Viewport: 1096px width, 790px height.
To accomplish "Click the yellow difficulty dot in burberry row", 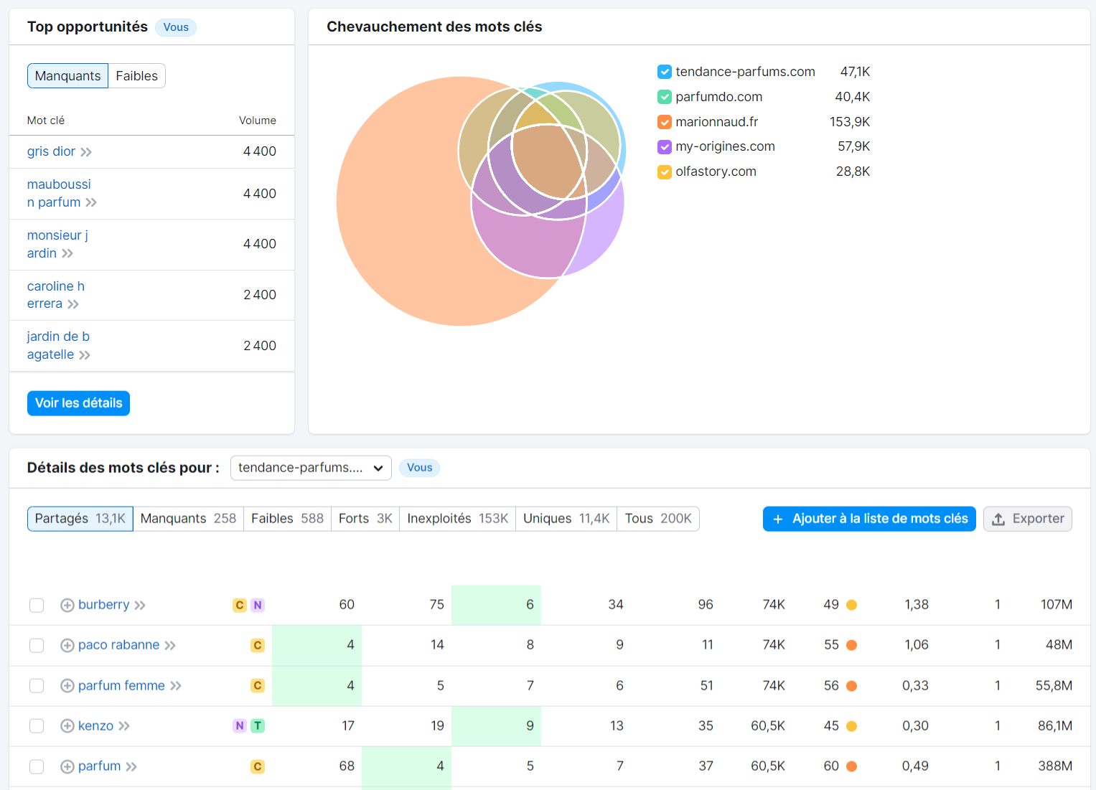I will point(852,605).
